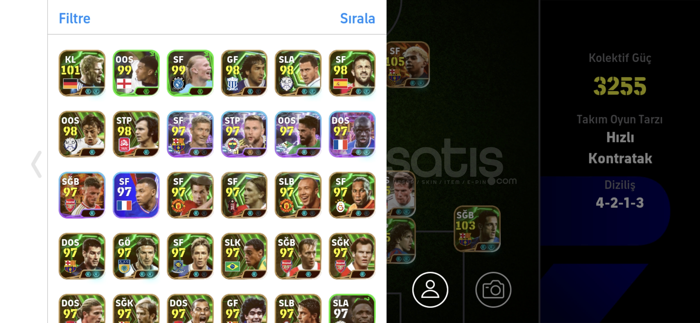Image resolution: width=700 pixels, height=323 pixels.
Task: Select the KL 101 goalkeeper card
Action: tap(82, 73)
